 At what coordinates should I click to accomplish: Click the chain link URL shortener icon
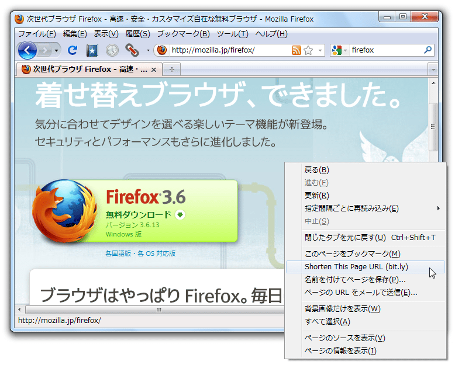tap(132, 50)
